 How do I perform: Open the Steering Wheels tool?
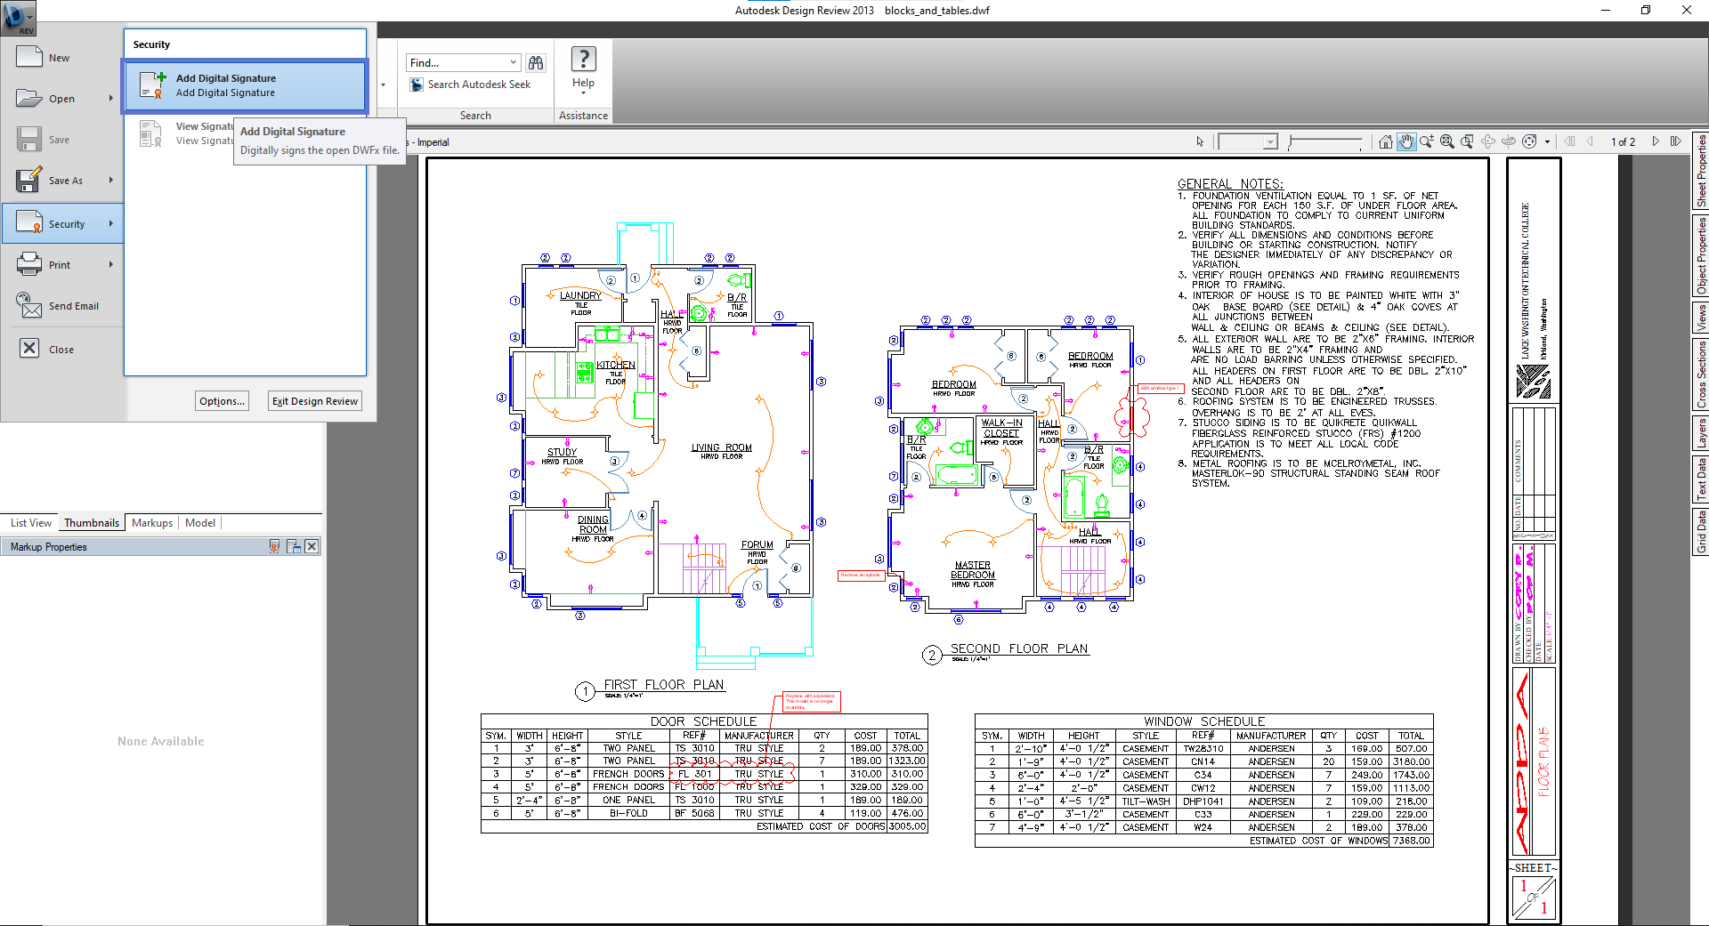(1529, 141)
